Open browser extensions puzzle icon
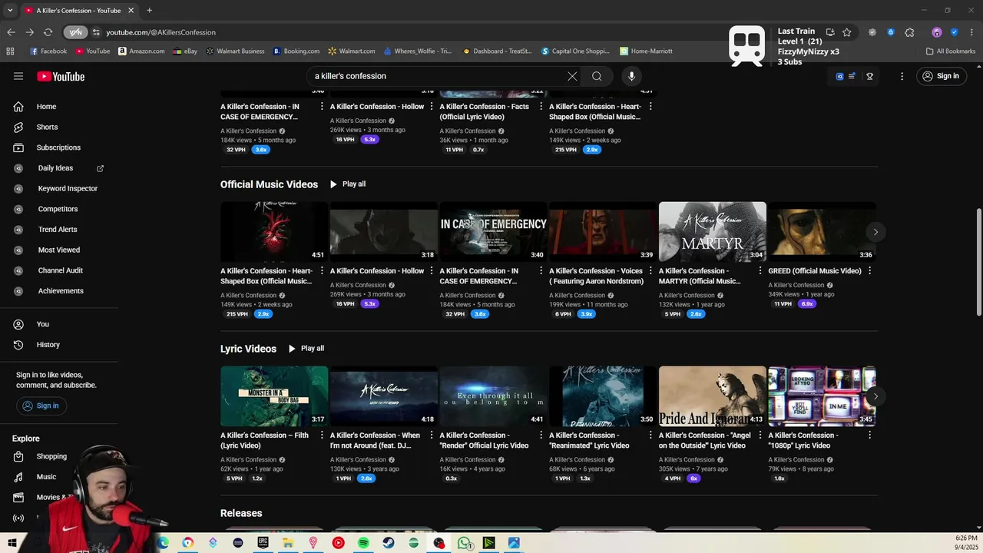983x553 pixels. (909, 32)
